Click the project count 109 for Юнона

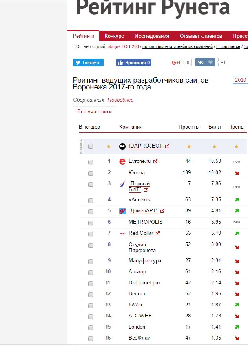[187, 173]
